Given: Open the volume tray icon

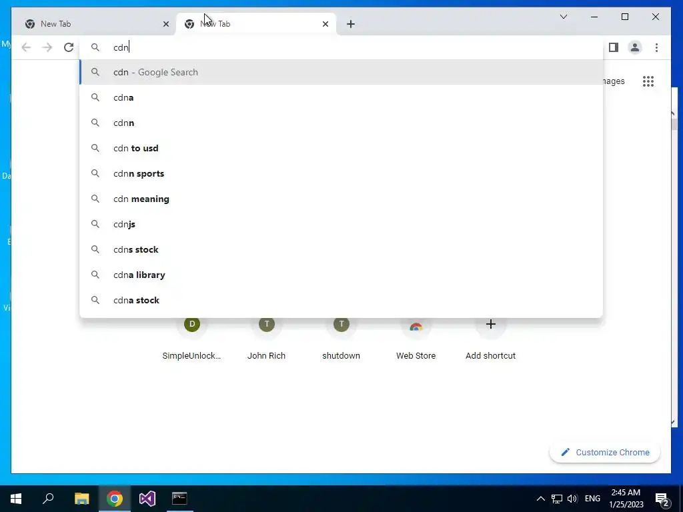Looking at the screenshot, I should coord(572,499).
